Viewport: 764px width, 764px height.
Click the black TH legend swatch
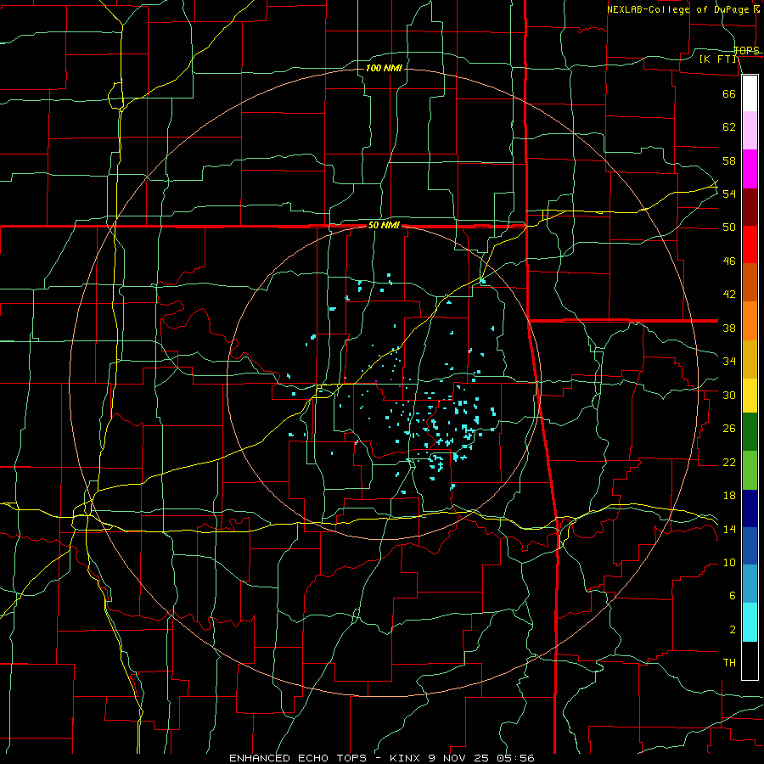click(750, 660)
